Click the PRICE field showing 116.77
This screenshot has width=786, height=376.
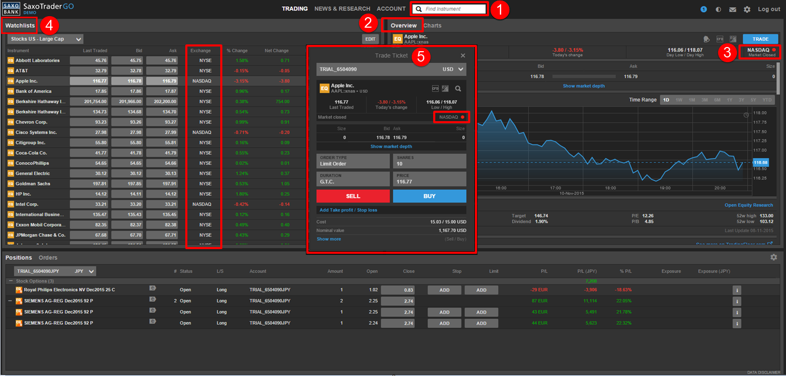tap(430, 179)
